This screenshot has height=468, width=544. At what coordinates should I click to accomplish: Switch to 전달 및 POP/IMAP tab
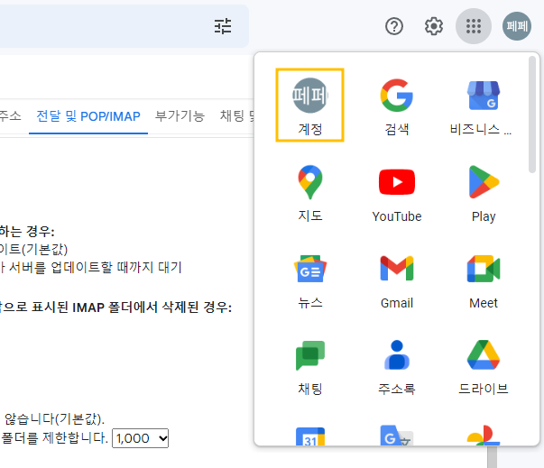[88, 116]
